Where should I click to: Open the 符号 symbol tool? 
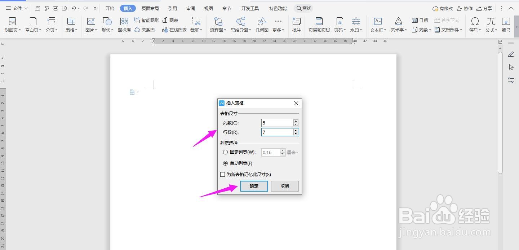point(475,25)
